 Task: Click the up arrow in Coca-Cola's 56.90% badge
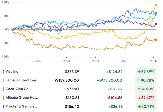(139, 89)
